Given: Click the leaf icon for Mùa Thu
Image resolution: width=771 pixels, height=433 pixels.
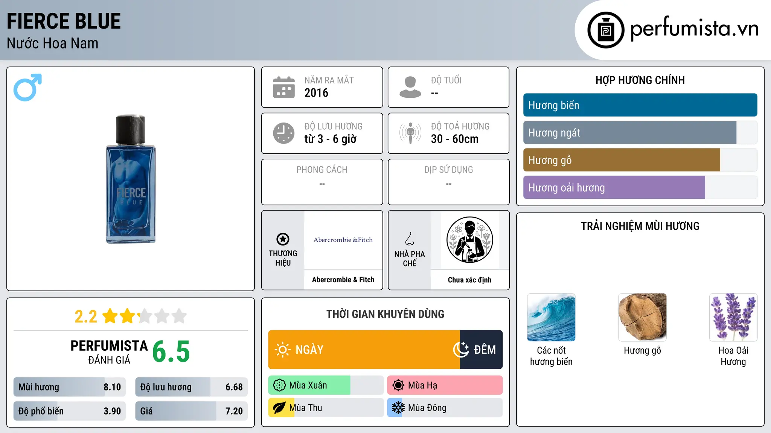Looking at the screenshot, I should point(279,408).
